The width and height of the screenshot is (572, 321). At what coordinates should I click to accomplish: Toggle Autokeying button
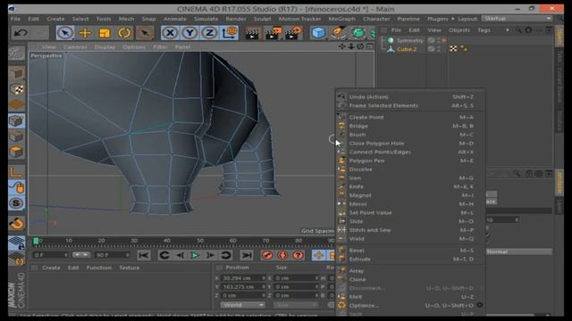point(282,255)
